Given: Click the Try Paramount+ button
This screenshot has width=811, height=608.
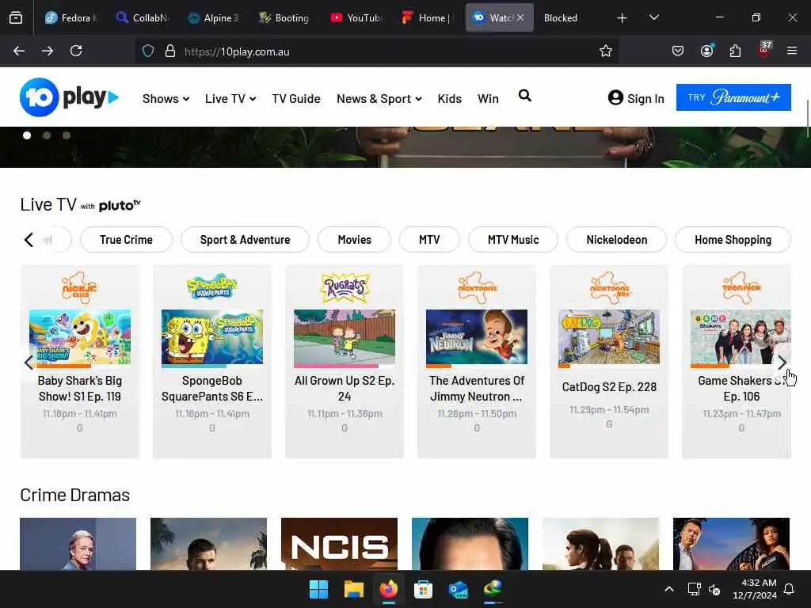Looking at the screenshot, I should point(733,97).
